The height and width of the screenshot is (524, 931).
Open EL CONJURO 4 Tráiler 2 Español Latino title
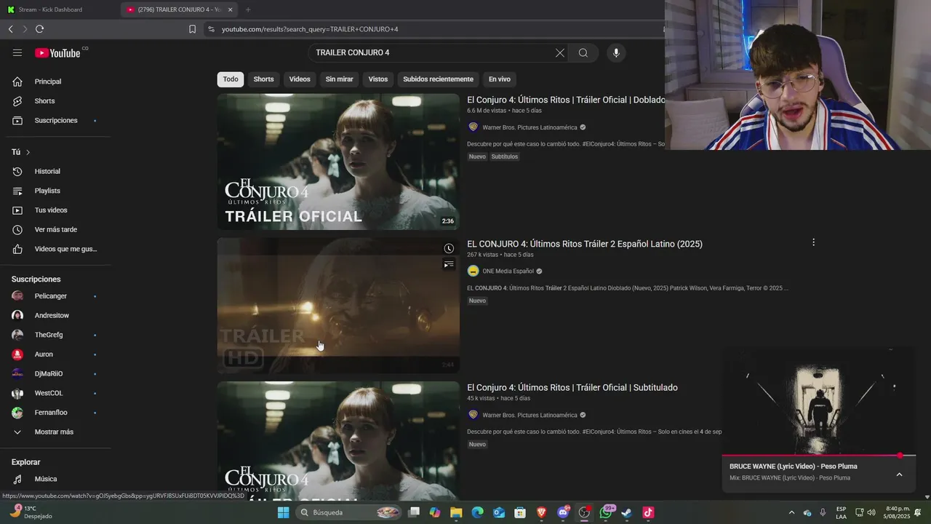pyautogui.click(x=585, y=244)
